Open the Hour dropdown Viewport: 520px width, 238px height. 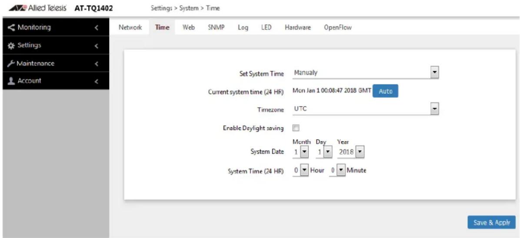pos(300,171)
